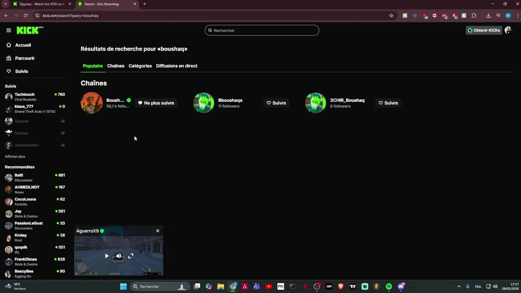This screenshot has width=521, height=293.
Task: Click Ne plus suivre button
Action: click(156, 103)
